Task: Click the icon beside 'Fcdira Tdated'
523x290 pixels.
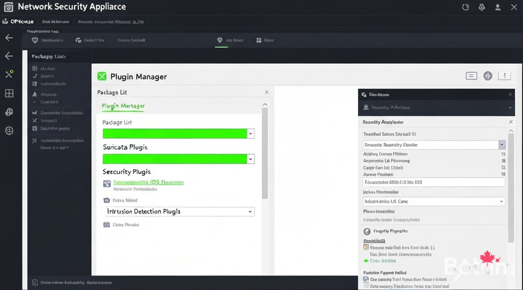Action: (107, 201)
